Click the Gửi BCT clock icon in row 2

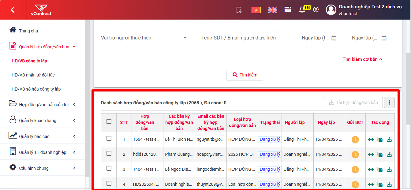coord(355,155)
